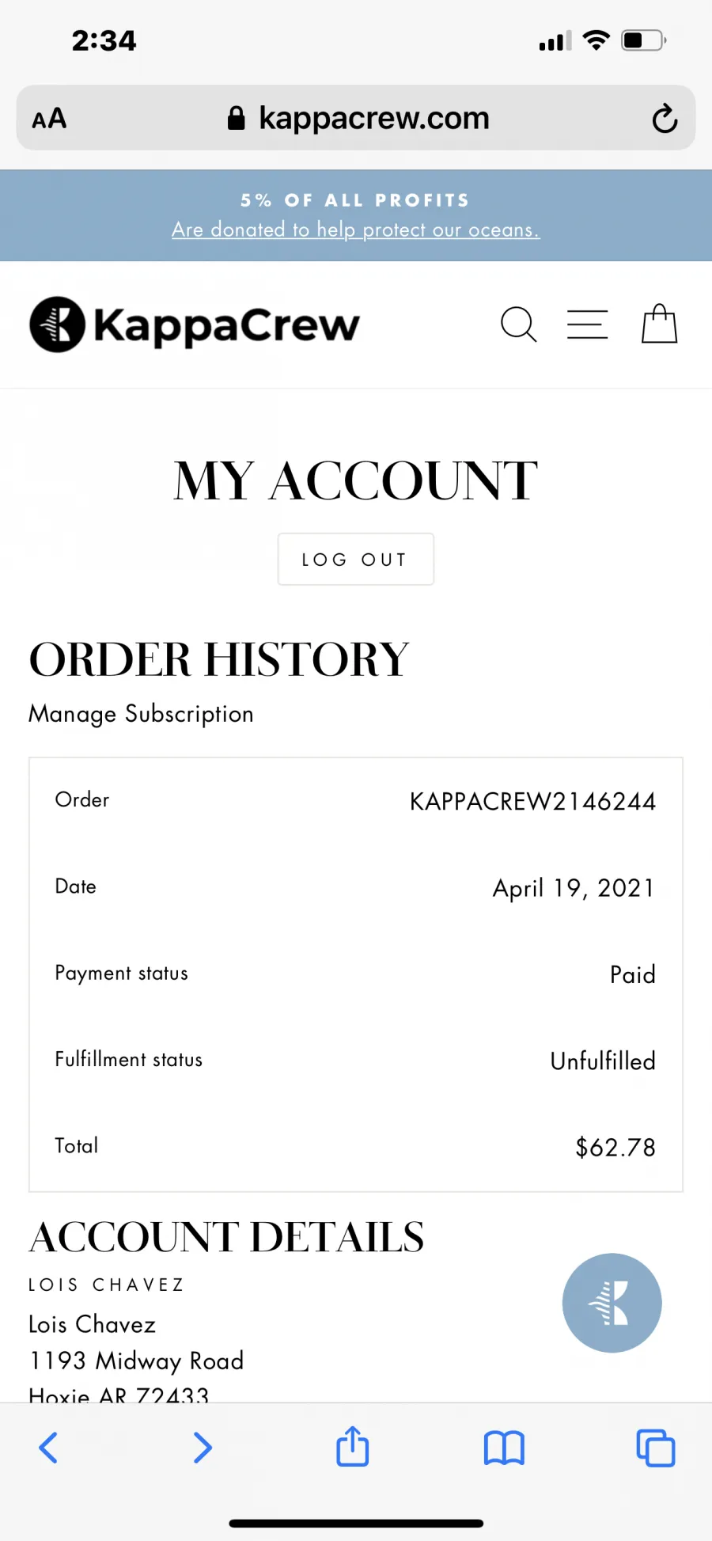Go back with Safari back arrow
The image size is (712, 1541).
48,1448
